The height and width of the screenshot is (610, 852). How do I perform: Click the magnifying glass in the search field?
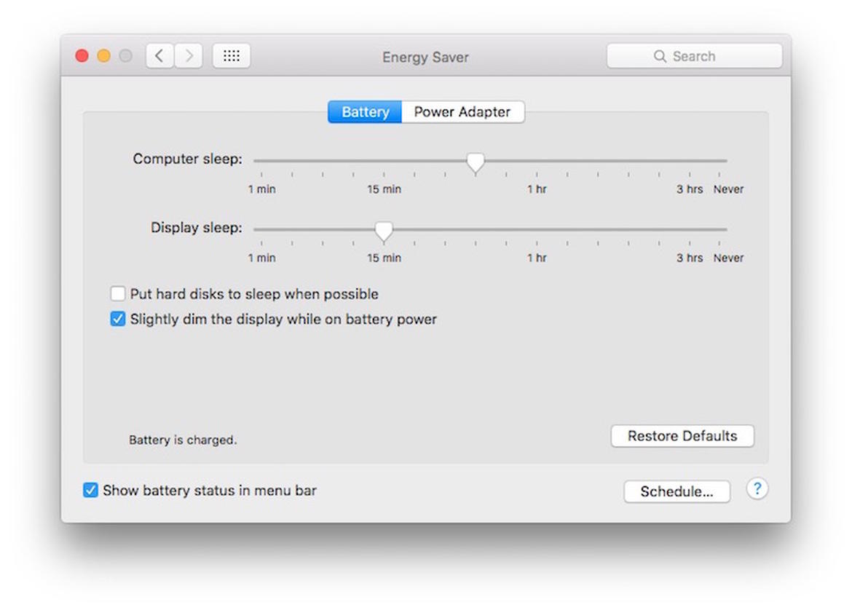[x=660, y=55]
